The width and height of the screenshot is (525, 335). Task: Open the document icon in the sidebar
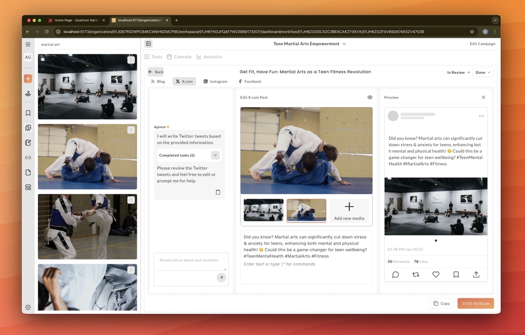coord(28,173)
